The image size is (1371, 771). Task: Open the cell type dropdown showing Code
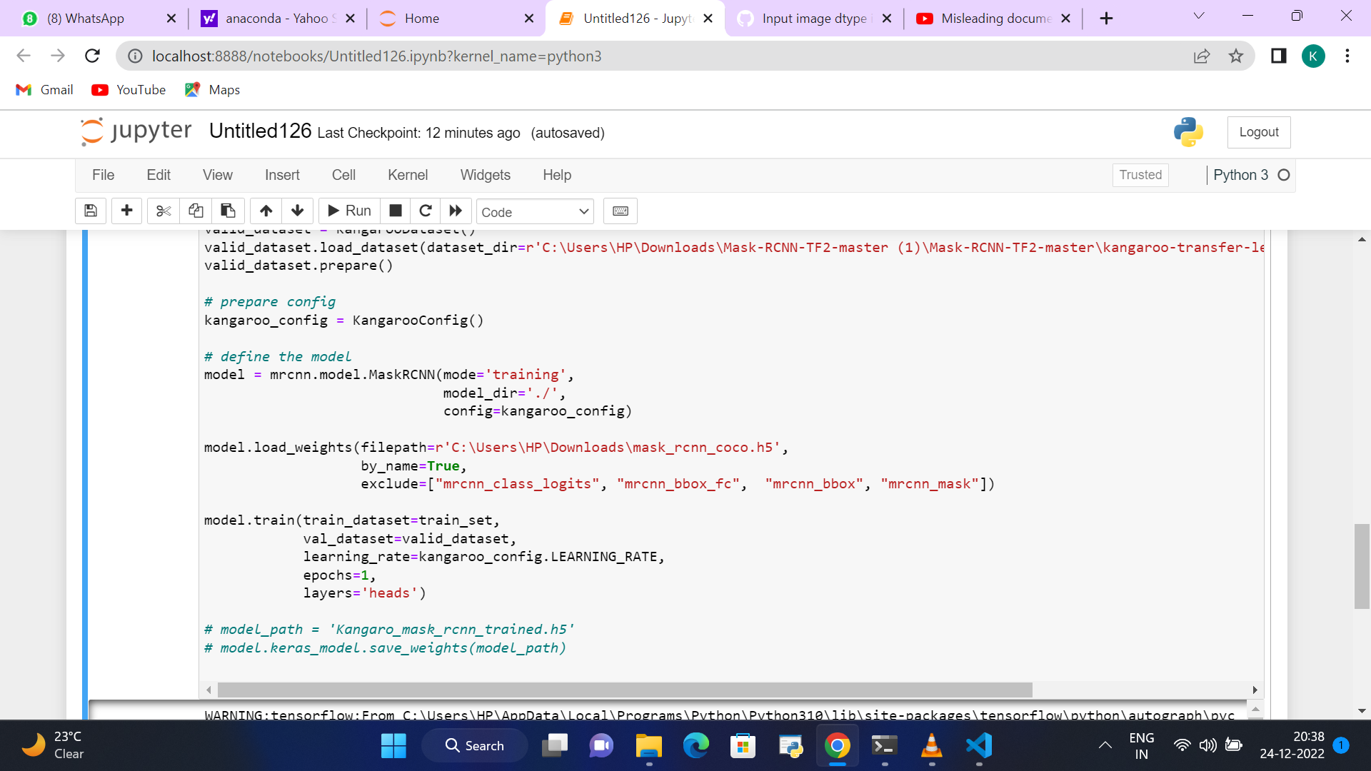coord(535,211)
